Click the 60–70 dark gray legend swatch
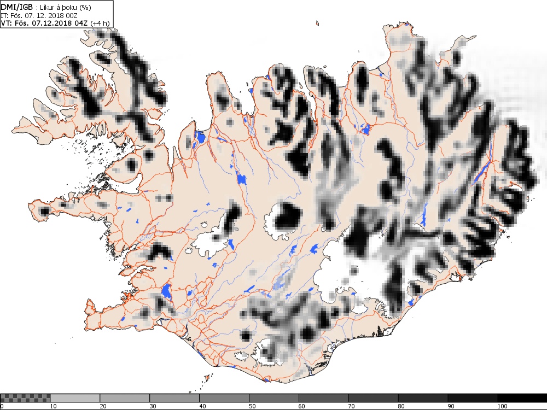The image size is (547, 410). 323,398
